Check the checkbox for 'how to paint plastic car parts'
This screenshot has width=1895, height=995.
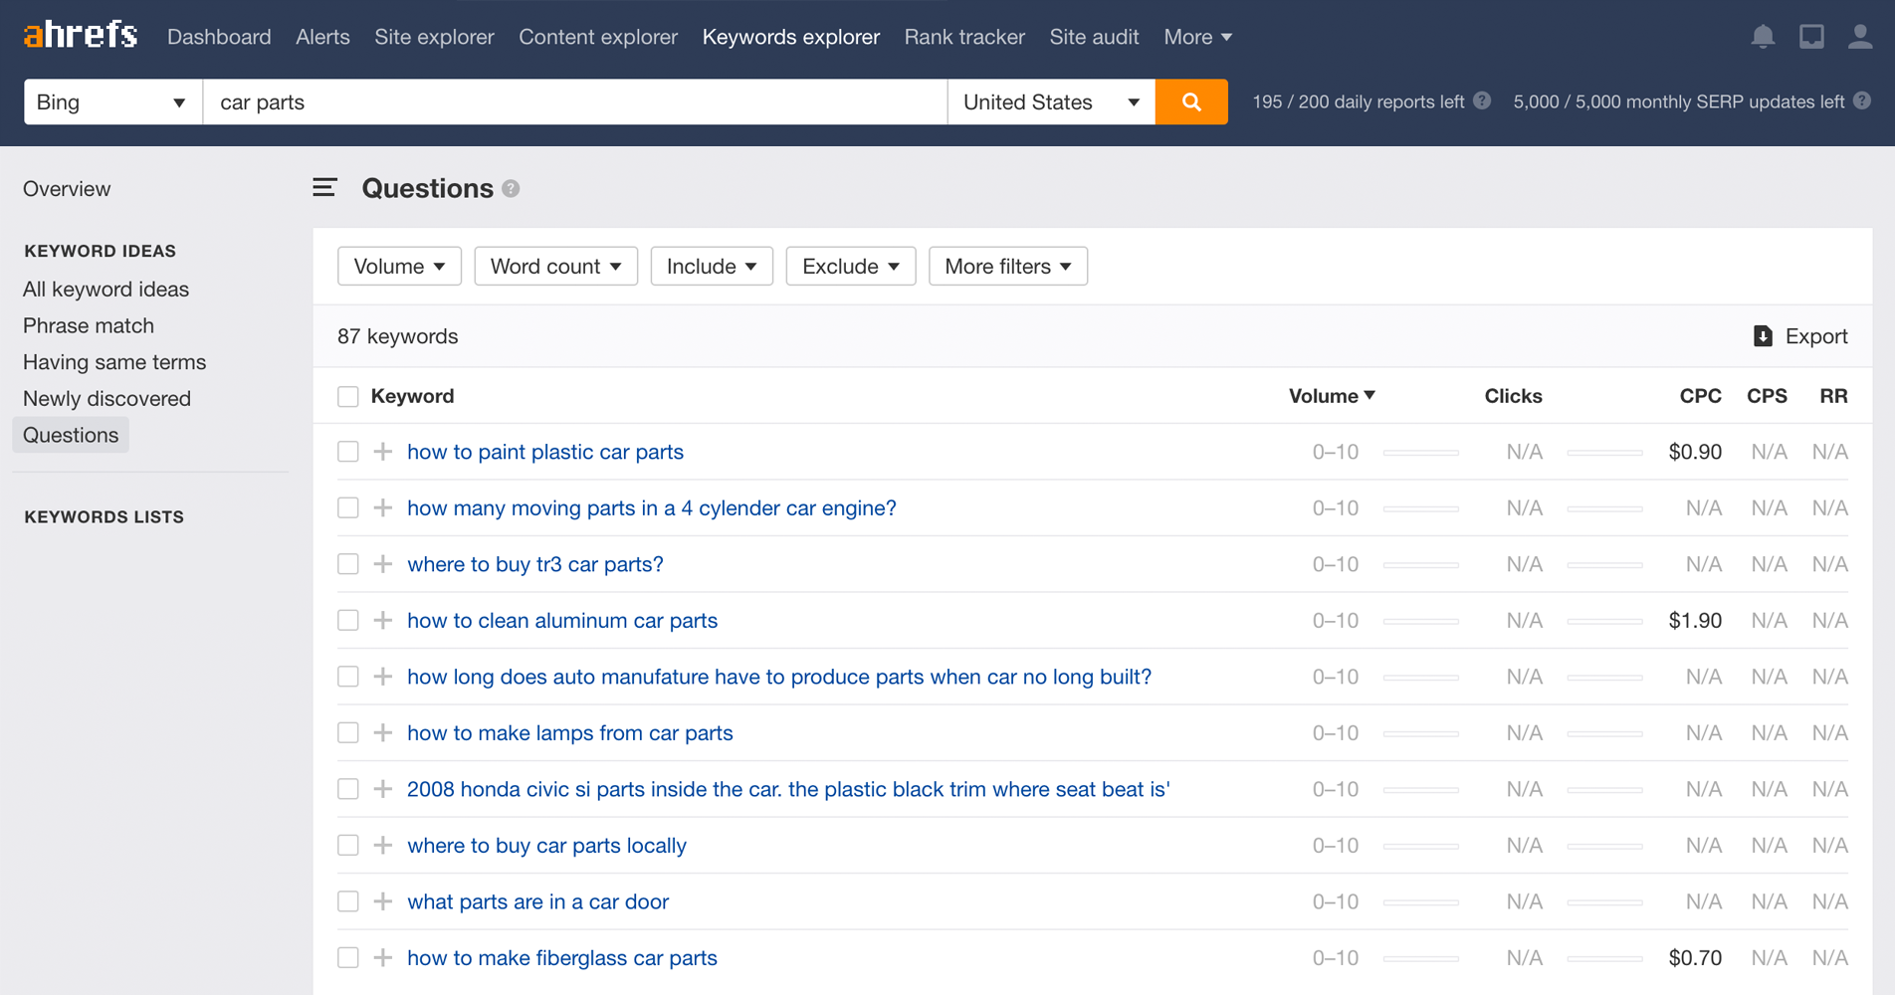point(347,451)
